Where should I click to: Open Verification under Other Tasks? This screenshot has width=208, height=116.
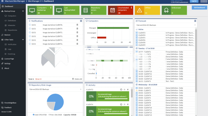pos(12,44)
